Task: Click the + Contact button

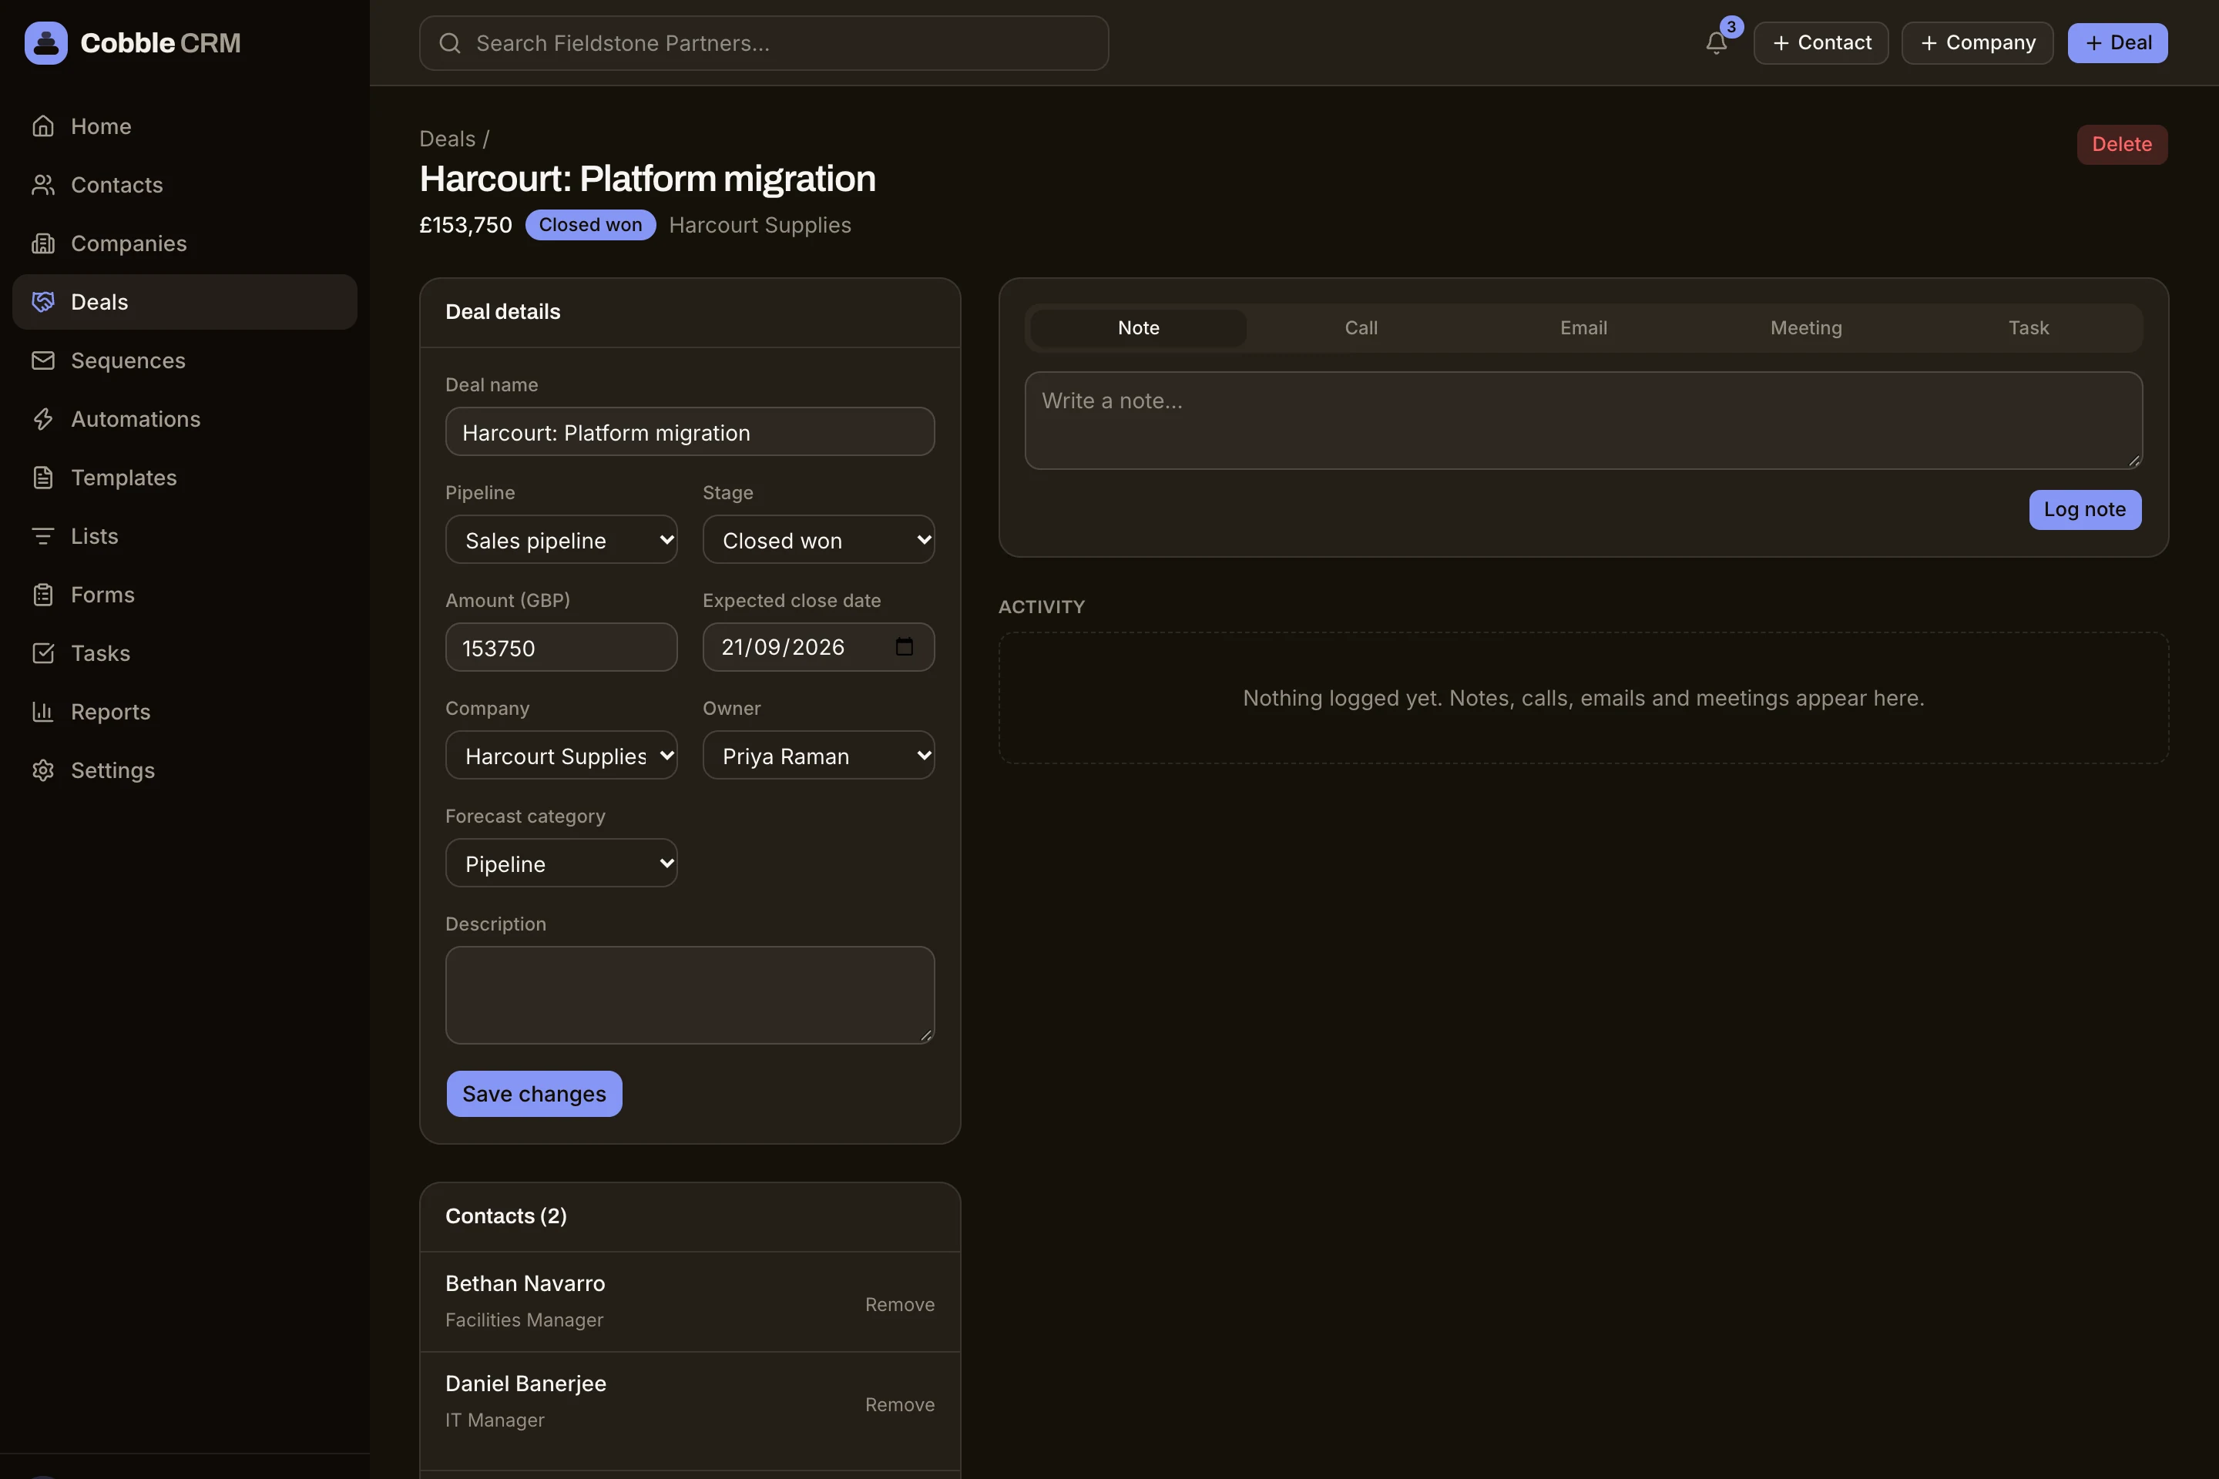Action: pos(1821,43)
